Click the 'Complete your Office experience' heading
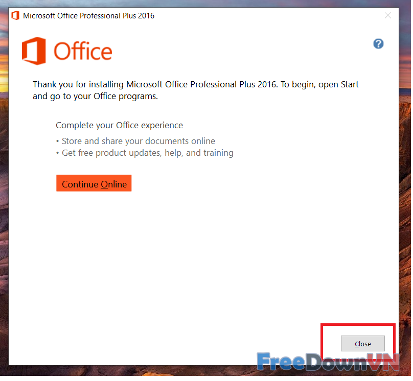This screenshot has height=381, width=413. (119, 125)
